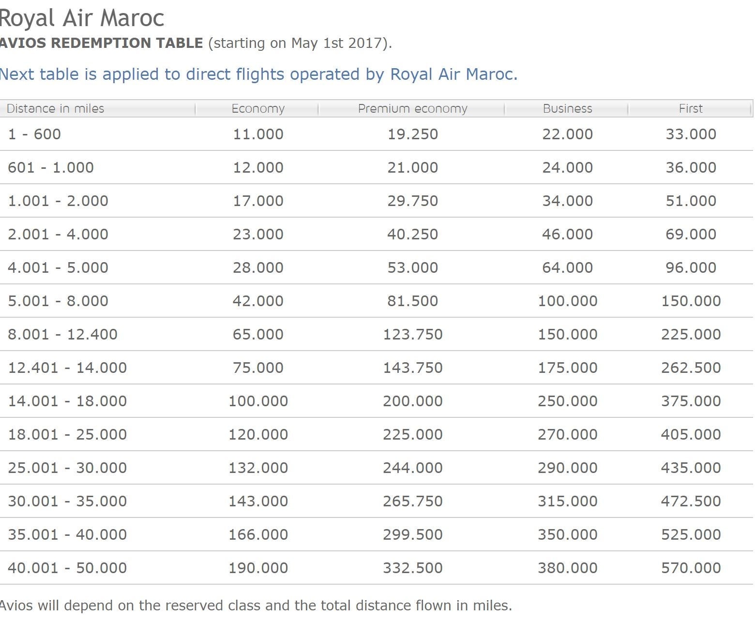Screen dimensions: 755x620
Task: Select the 4.001 - 5.000 distance cell
Action: (x=58, y=267)
